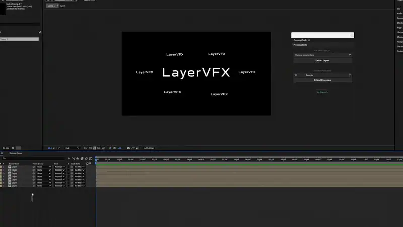The width and height of the screenshot is (403, 227).
Task: Open the Graph Editor icon in timeline
Action: point(91,159)
